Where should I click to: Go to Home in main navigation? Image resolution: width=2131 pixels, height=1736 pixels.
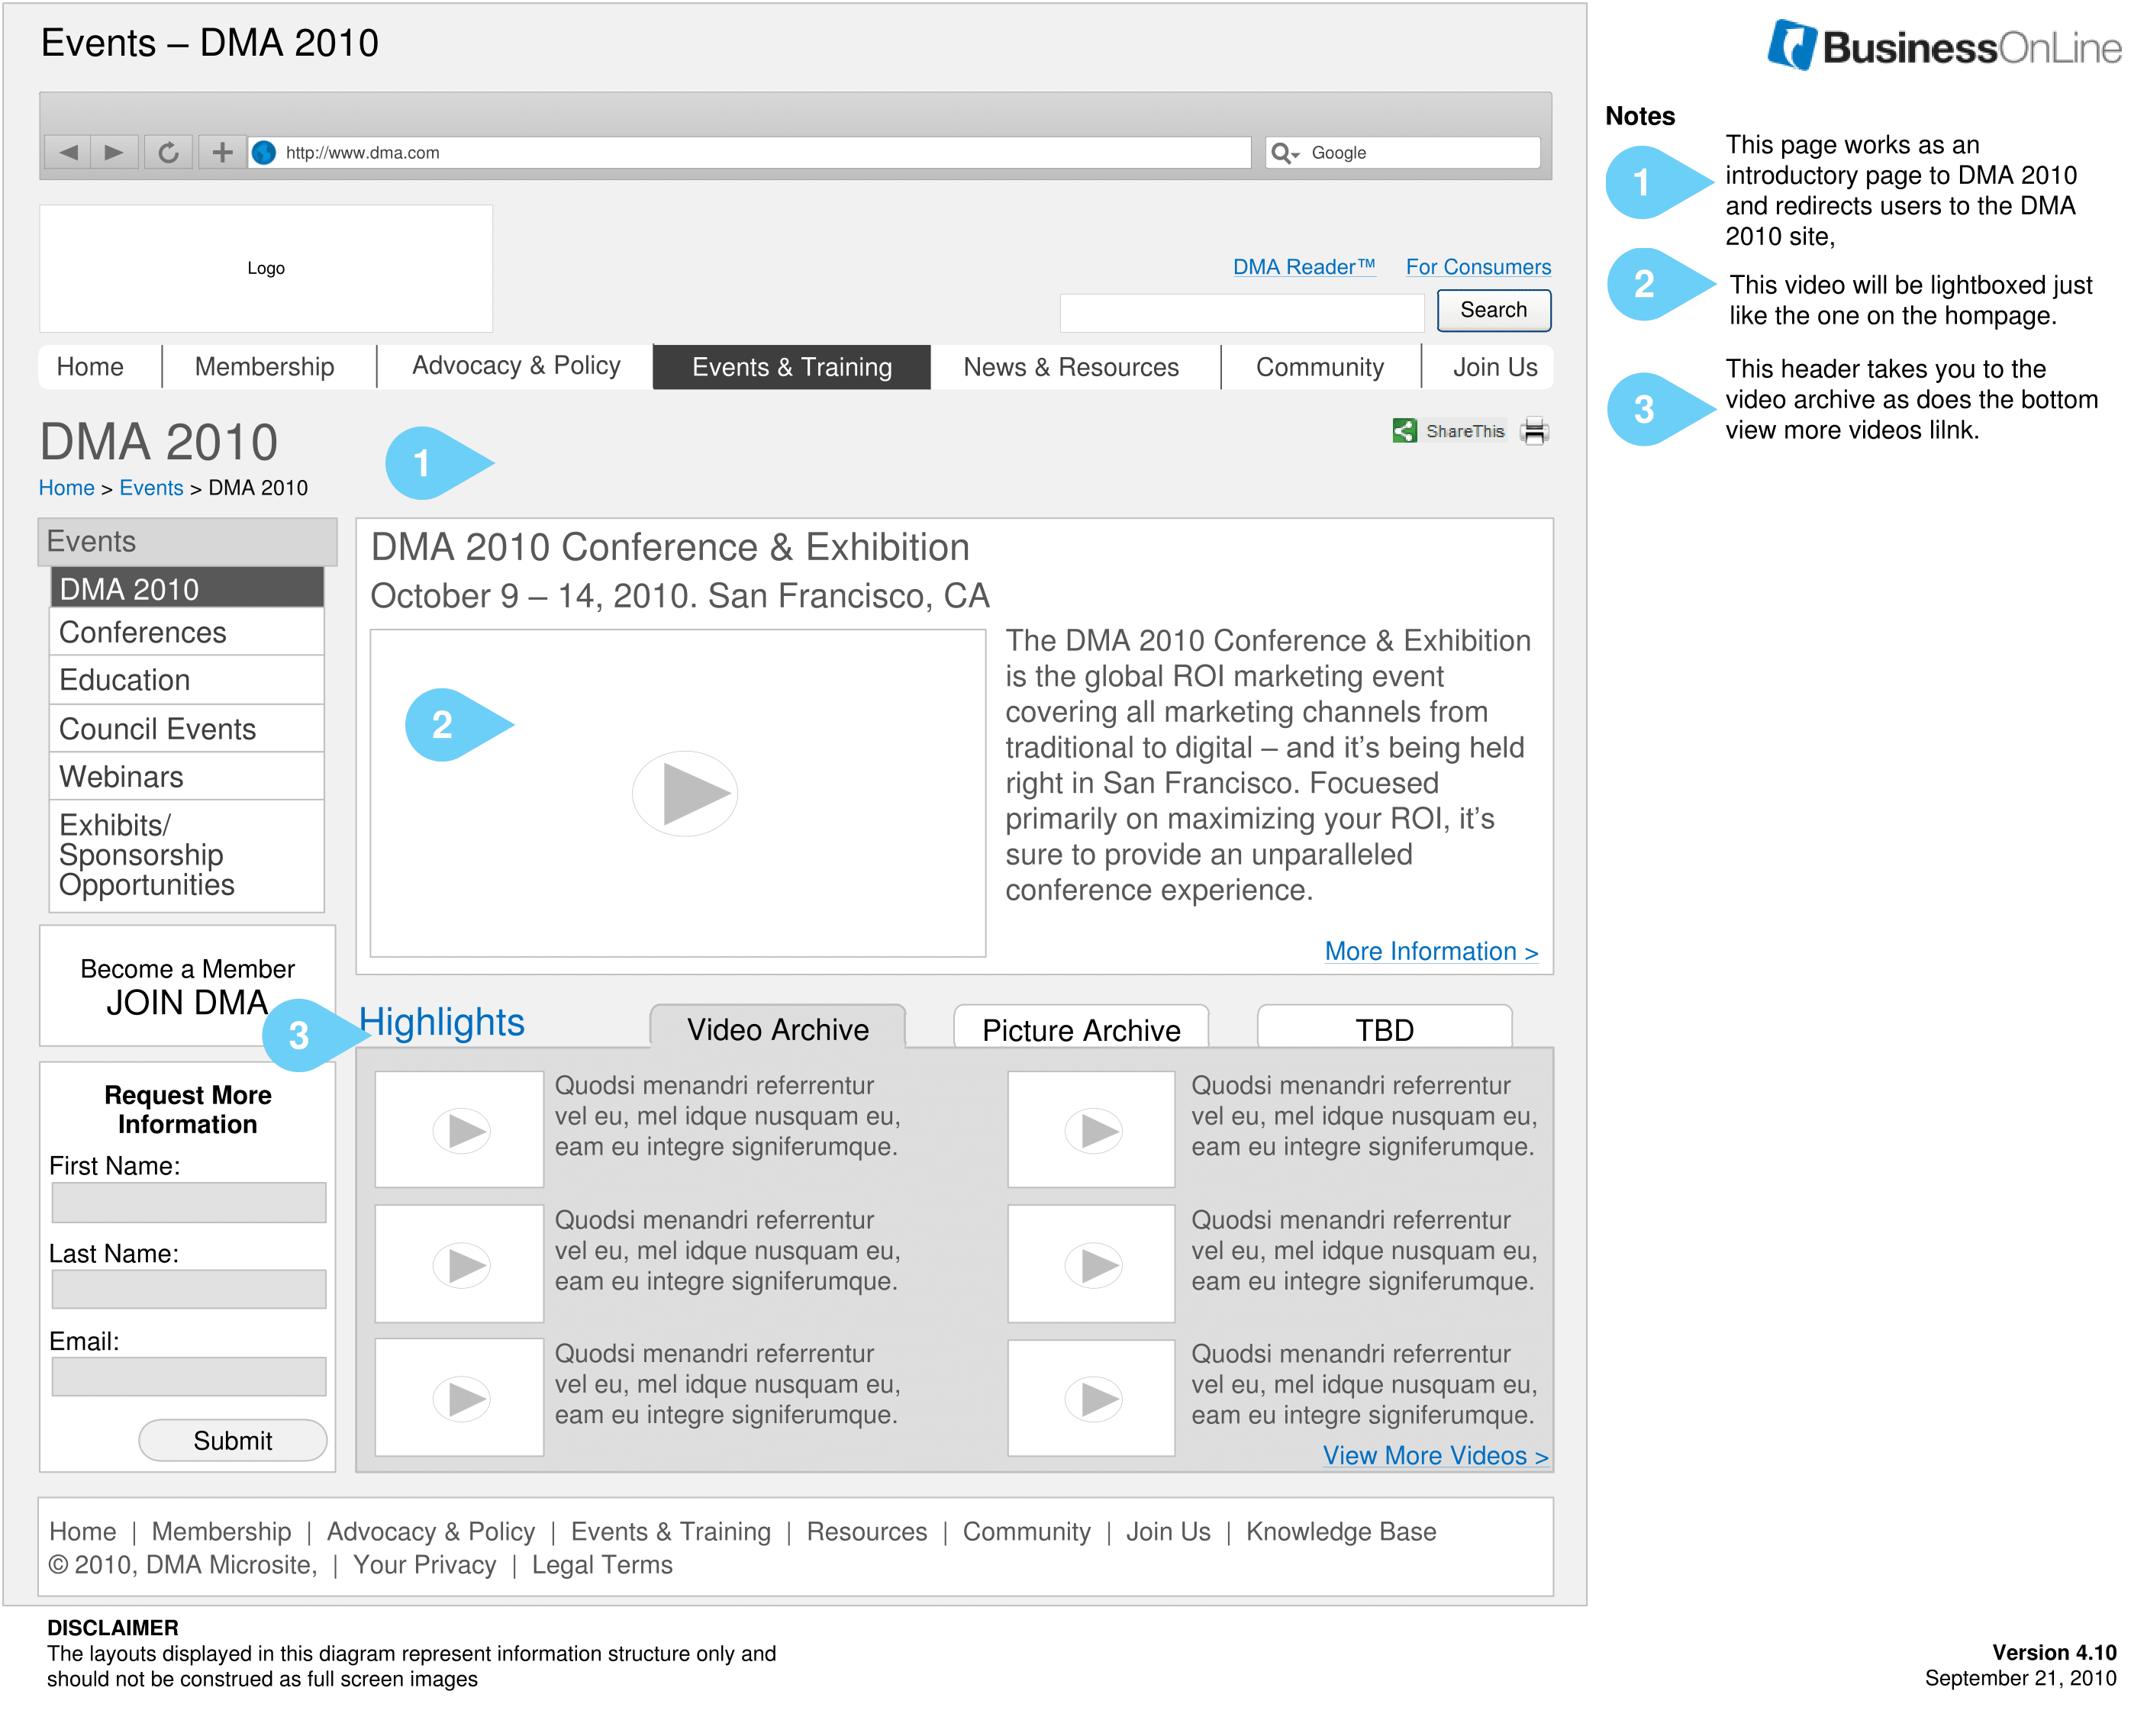(x=90, y=367)
